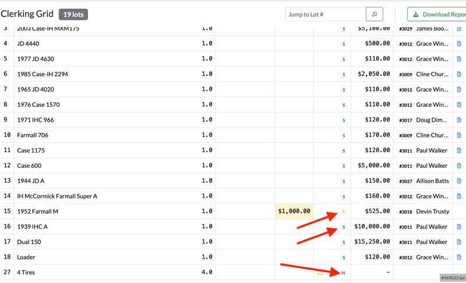Open document icon in 1944 JD A row

[459, 181]
